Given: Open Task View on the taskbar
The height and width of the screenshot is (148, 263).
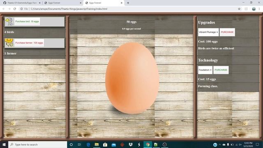Looking at the screenshot, I should tap(79, 144).
